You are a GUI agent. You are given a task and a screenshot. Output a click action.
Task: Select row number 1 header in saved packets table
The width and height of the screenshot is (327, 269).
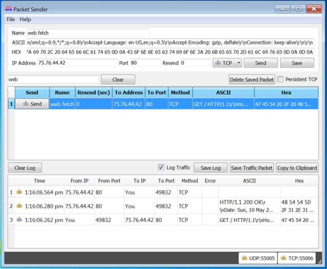pos(11,104)
